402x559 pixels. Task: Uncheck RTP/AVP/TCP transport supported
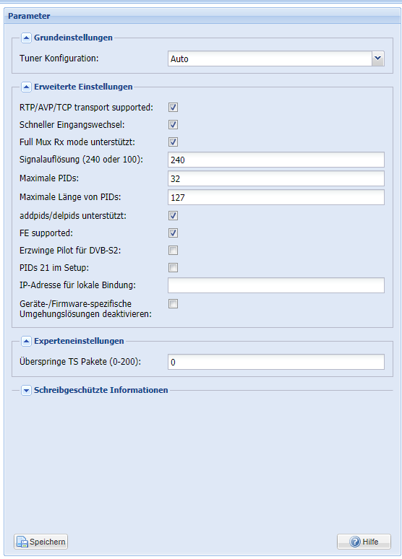tap(173, 108)
